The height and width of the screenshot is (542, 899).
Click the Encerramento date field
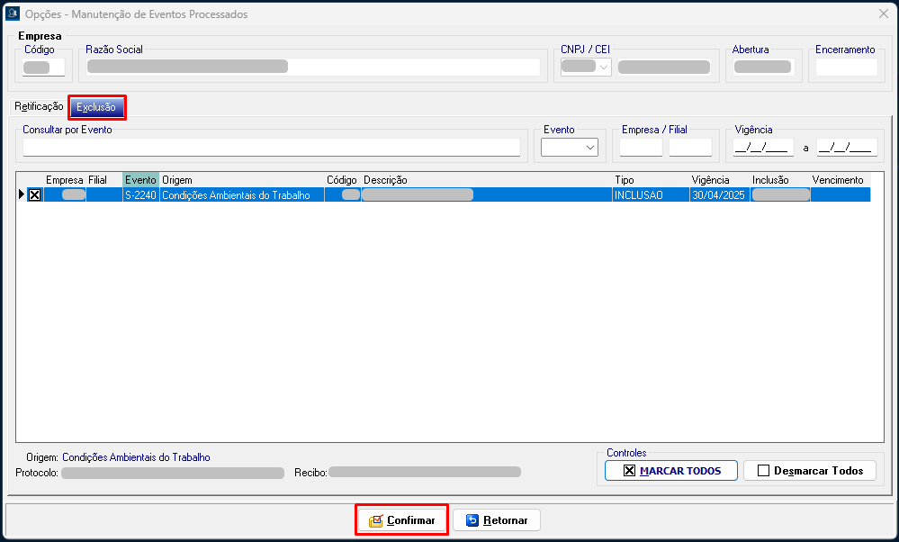click(x=845, y=68)
